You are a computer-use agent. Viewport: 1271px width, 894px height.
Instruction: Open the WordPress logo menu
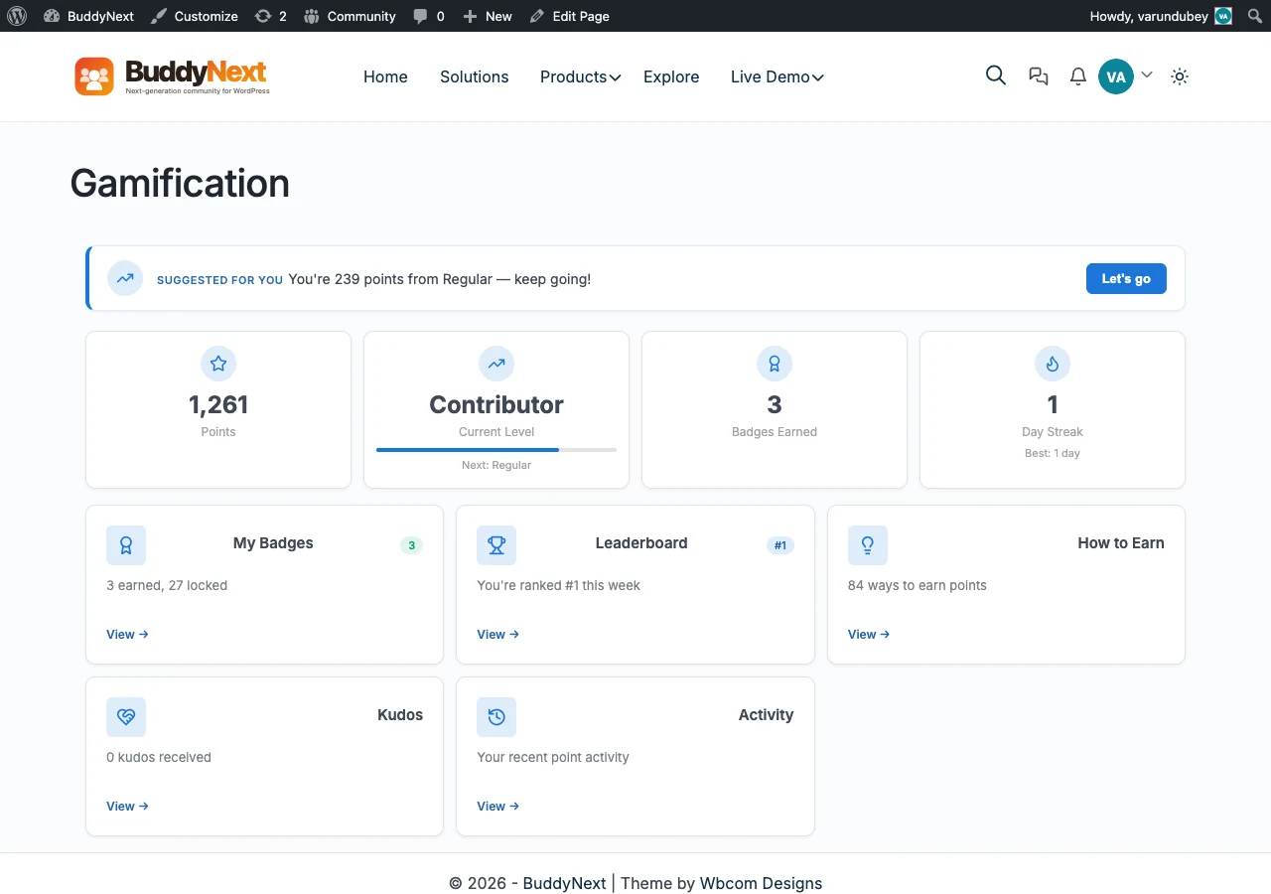[17, 16]
